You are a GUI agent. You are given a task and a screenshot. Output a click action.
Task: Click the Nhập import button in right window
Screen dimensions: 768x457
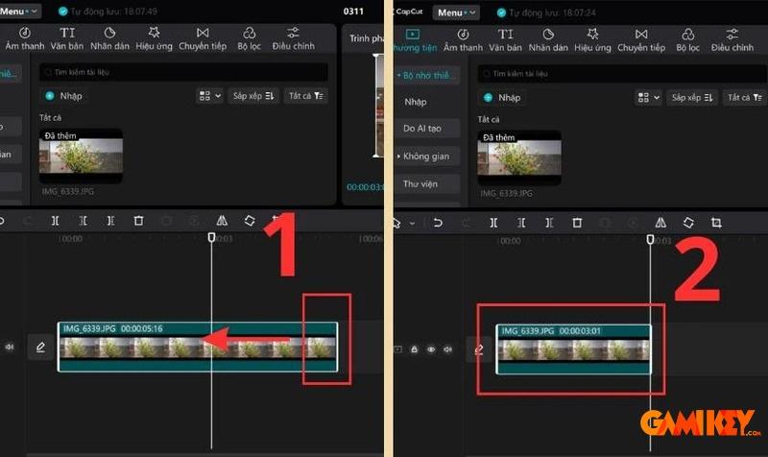point(502,98)
